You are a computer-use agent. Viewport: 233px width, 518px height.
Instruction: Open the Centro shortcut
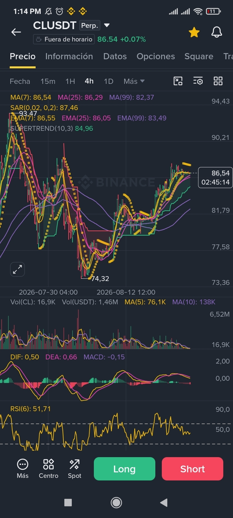coord(49,468)
